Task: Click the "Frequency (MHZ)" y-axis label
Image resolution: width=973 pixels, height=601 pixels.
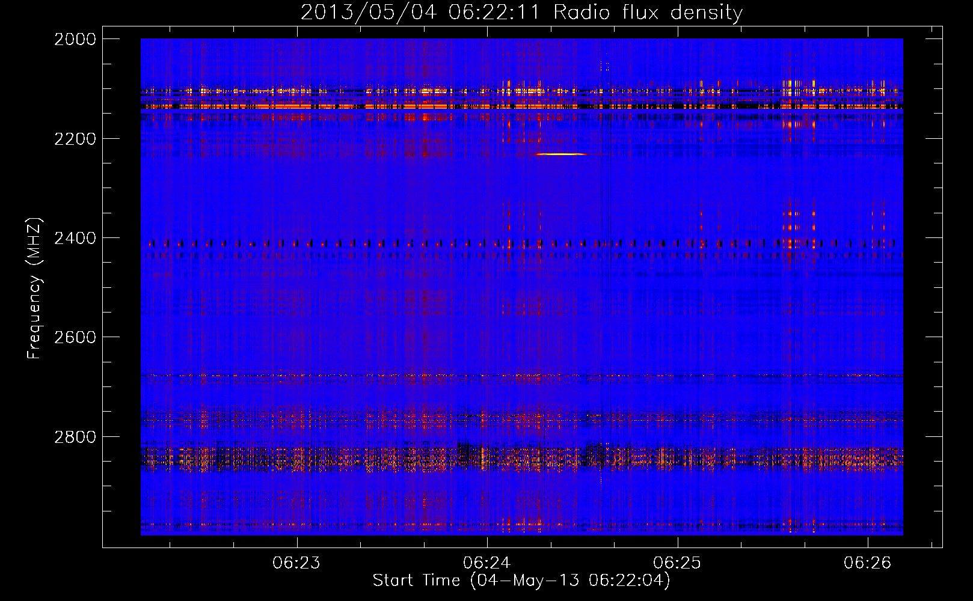Action: pos(35,288)
